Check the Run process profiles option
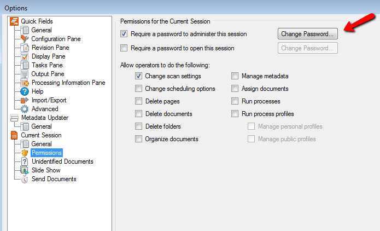Viewport: 380px width, 231px height. click(x=235, y=113)
